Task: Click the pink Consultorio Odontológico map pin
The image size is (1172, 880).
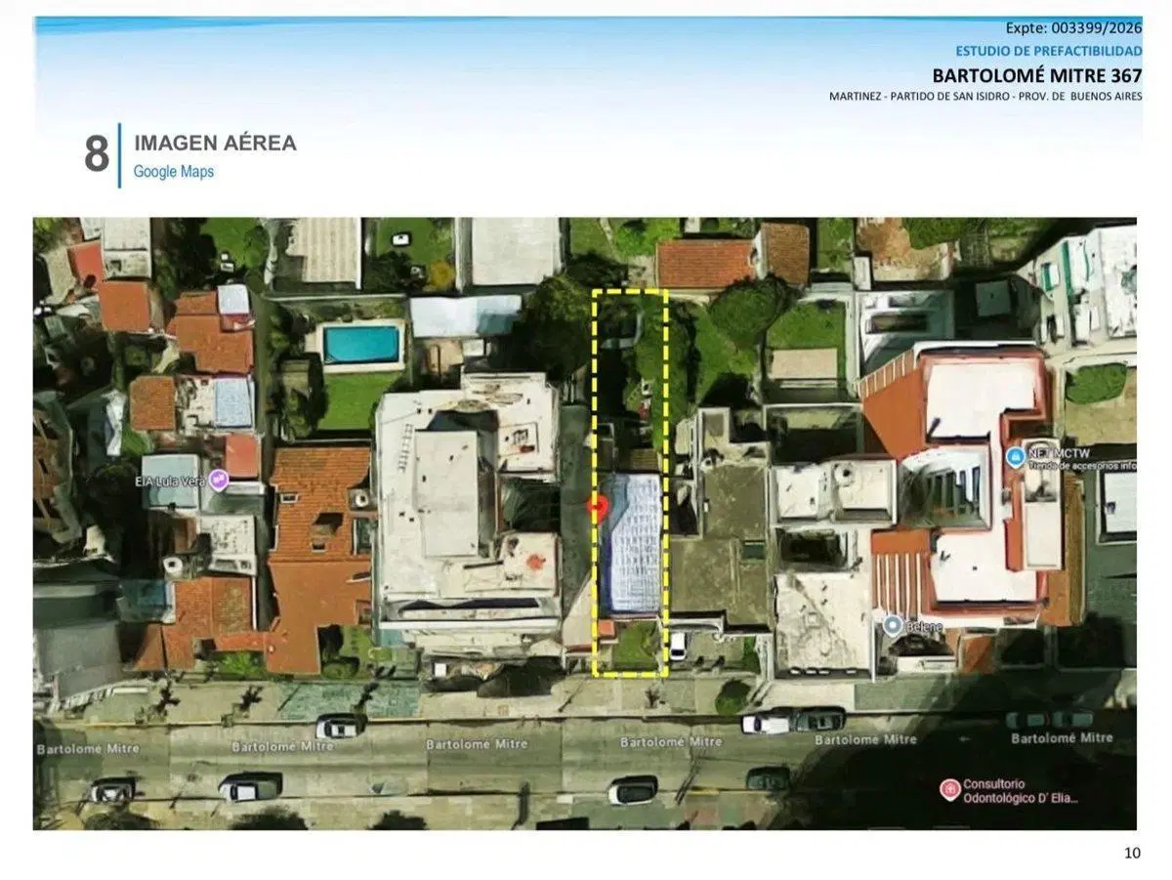Action: 948,789
